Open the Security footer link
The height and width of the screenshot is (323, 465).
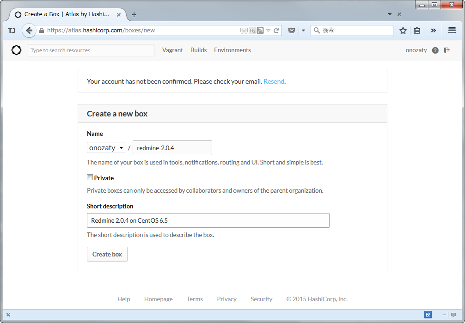(x=261, y=299)
